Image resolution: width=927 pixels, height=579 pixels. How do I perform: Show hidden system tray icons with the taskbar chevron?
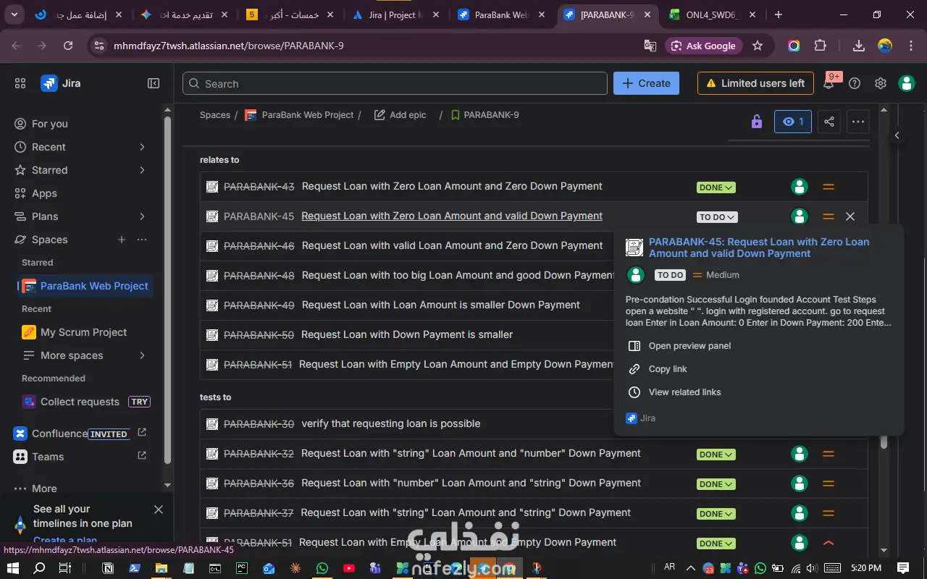tap(691, 568)
